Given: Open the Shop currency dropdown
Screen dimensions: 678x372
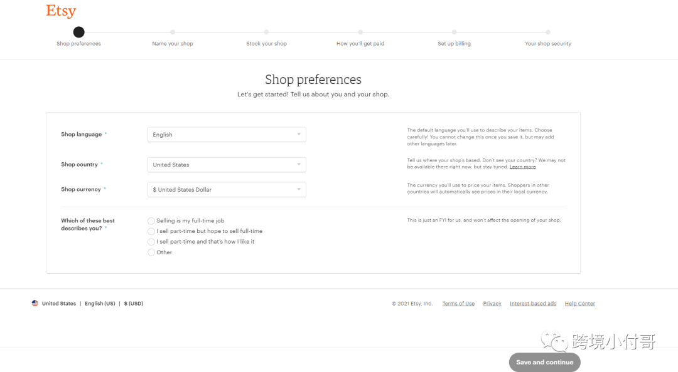Looking at the screenshot, I should pos(227,190).
